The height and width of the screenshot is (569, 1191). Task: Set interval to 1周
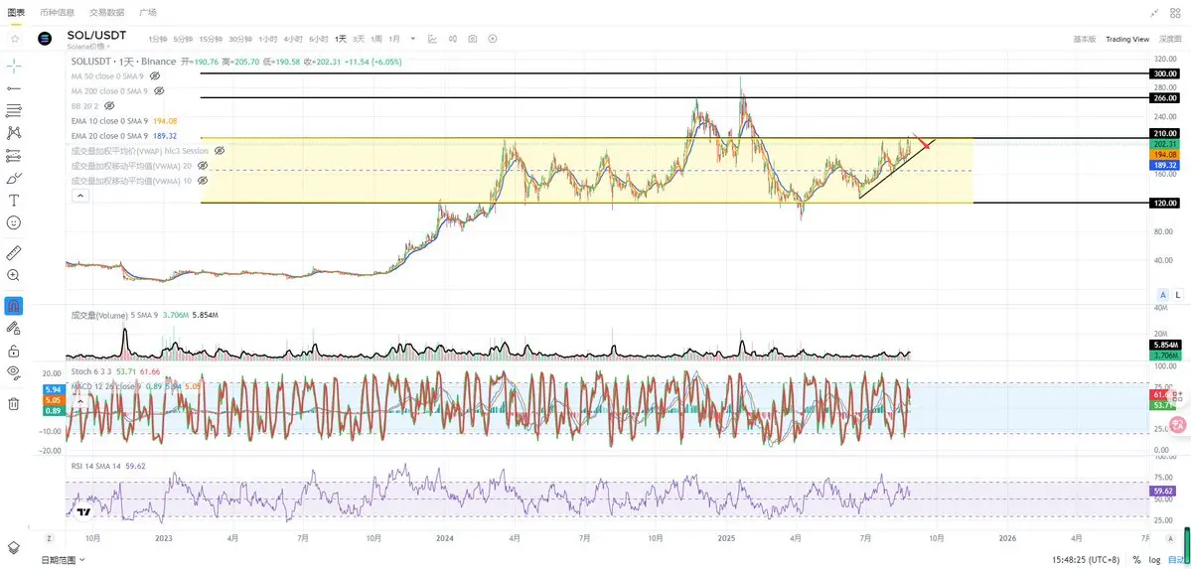click(x=376, y=39)
